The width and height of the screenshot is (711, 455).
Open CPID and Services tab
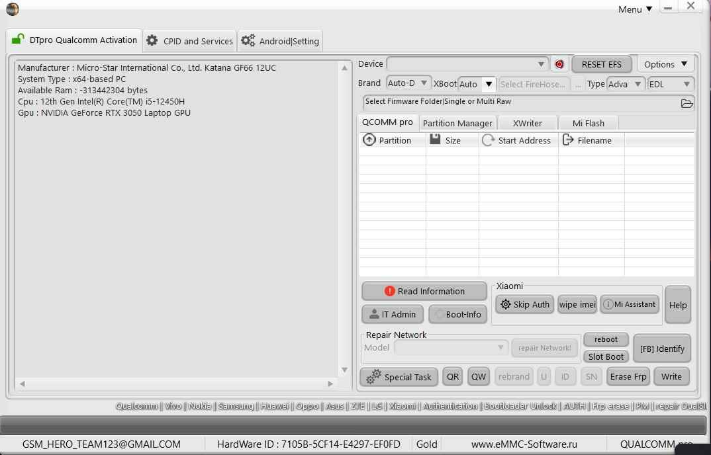click(189, 41)
